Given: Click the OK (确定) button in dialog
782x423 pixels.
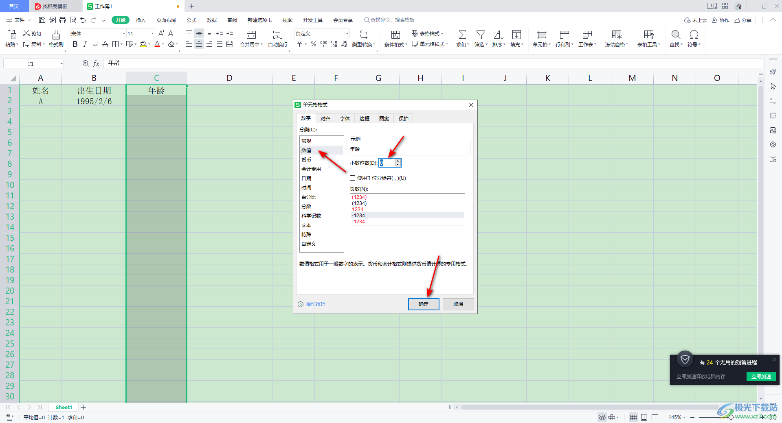Looking at the screenshot, I should pos(424,304).
